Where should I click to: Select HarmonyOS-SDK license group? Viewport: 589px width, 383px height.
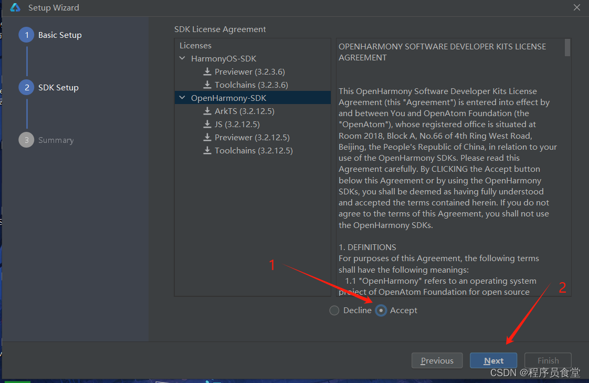tap(224, 59)
